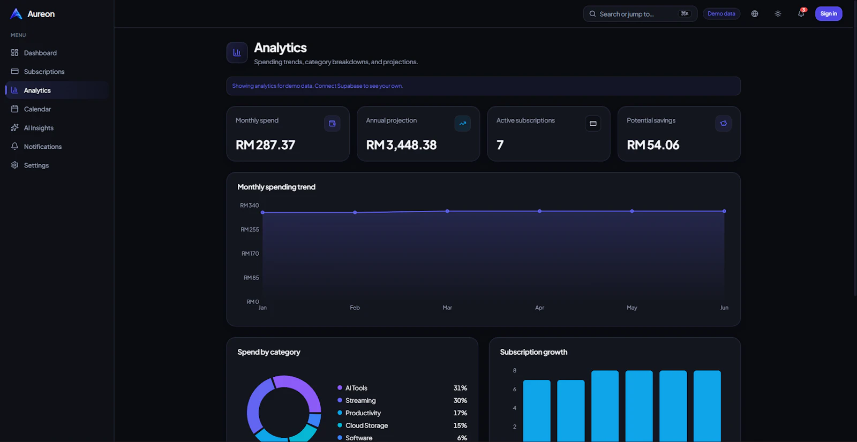The image size is (857, 442).
Task: Open AI Insights from sidebar
Action: tap(57, 128)
